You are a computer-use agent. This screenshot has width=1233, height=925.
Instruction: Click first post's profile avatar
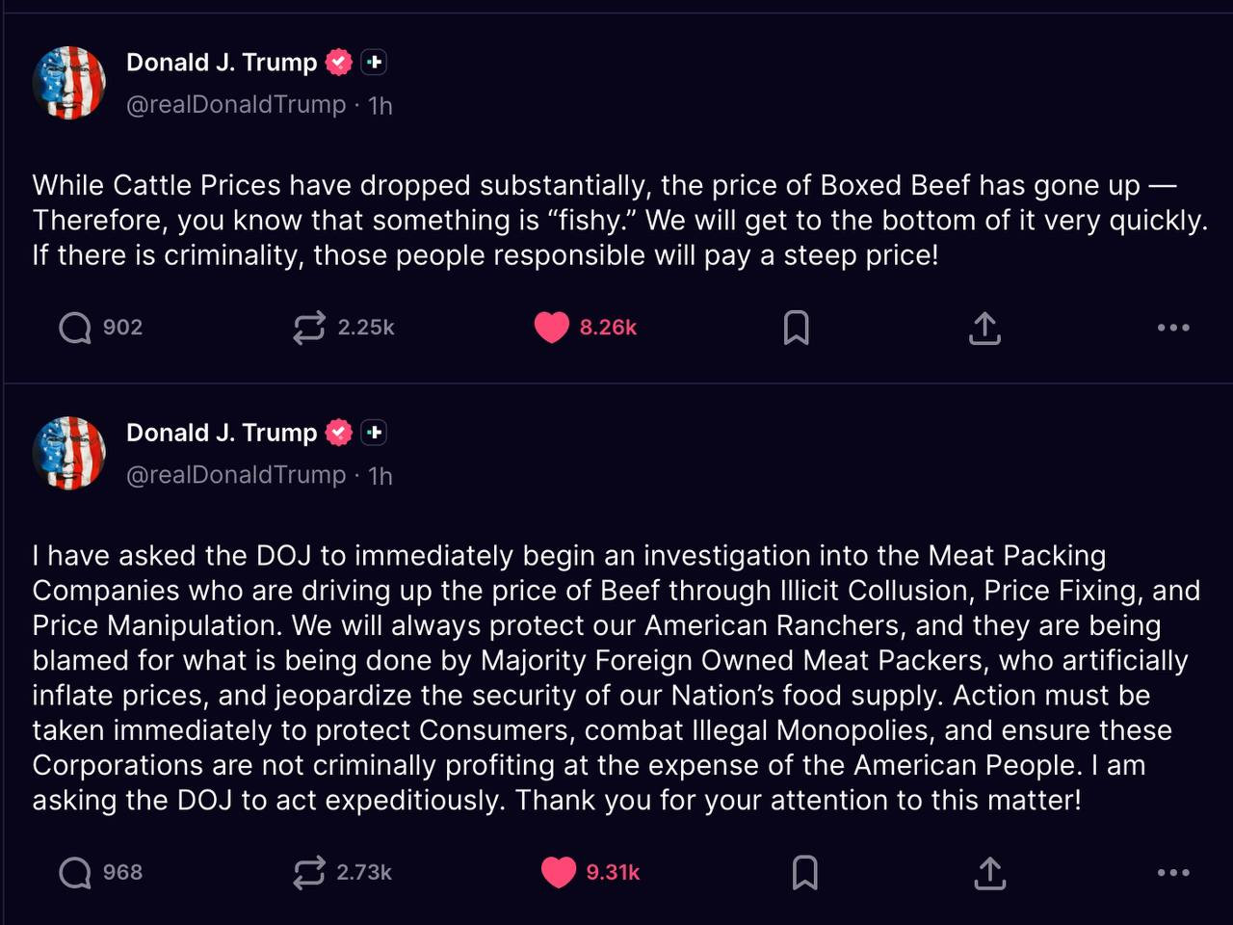(x=69, y=83)
